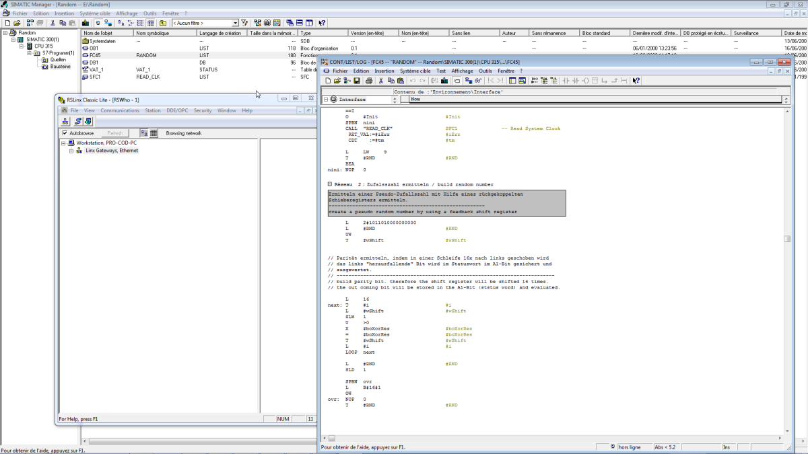Open Affichage menu in CONT/LIST/LOG editor

[x=463, y=71]
